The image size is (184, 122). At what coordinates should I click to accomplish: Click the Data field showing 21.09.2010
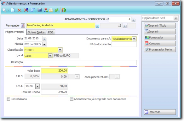33,38
